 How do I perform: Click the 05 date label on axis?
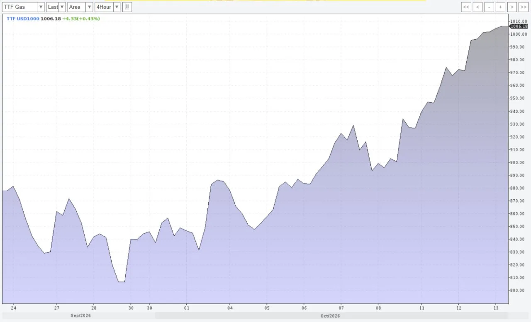click(267, 308)
